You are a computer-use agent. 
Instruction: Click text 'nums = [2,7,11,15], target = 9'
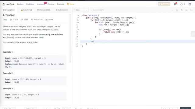point(29,58)
